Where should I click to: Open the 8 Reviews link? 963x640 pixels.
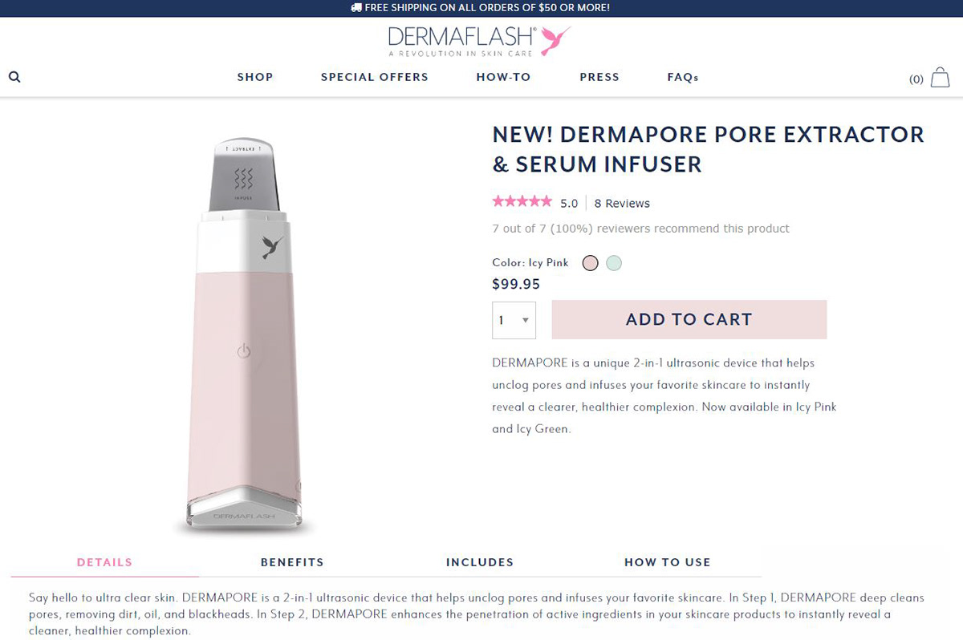pos(622,204)
